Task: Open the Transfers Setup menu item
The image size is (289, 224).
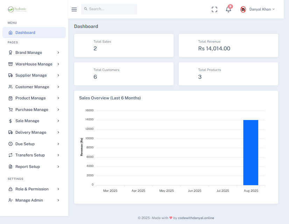Action: 30,155
